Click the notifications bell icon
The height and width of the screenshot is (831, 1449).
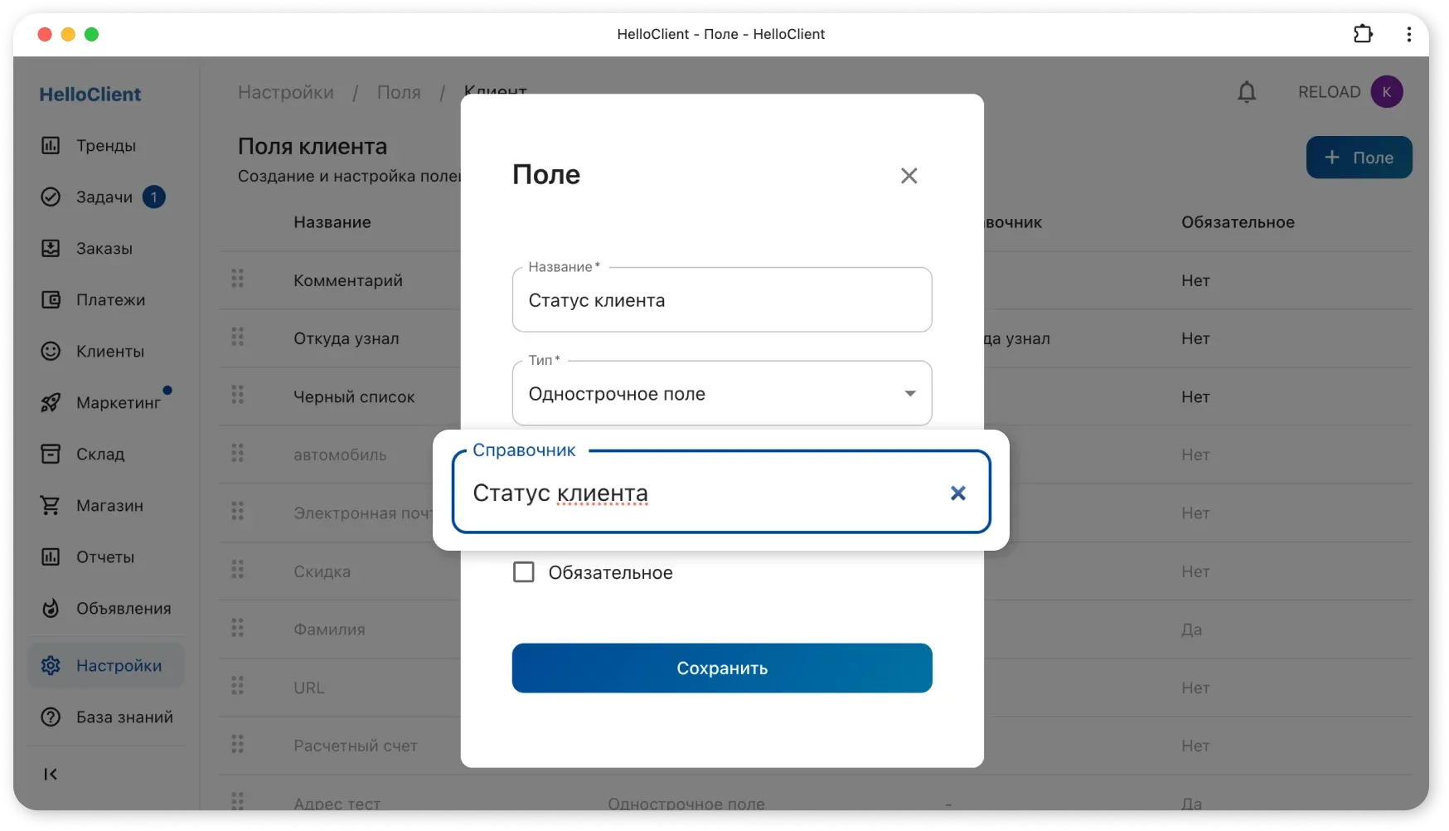(1246, 92)
